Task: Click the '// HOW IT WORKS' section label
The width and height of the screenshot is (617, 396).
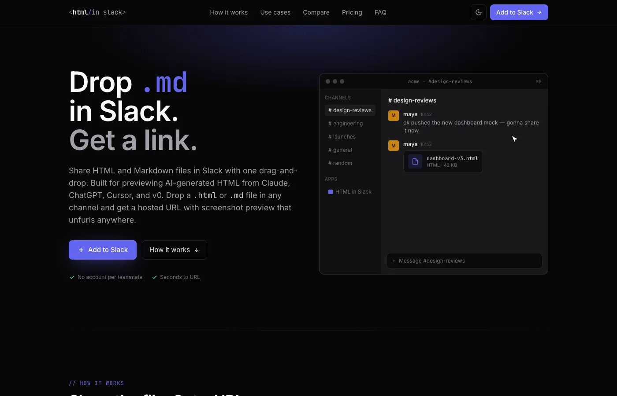Action: click(97, 383)
